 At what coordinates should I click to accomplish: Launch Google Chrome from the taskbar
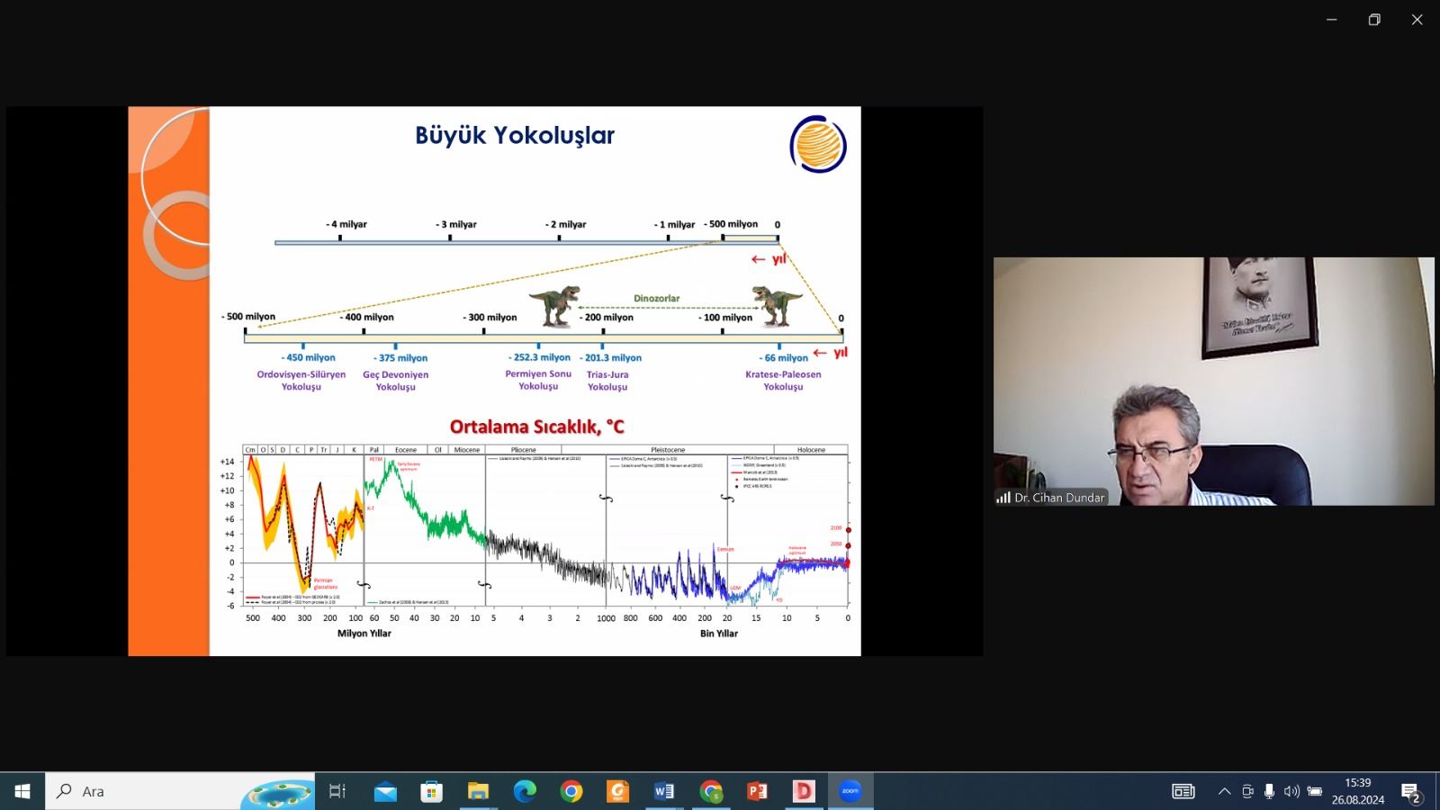571,791
